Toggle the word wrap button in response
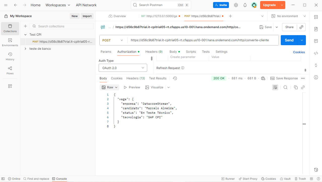322x182 pixels. tap(275, 87)
